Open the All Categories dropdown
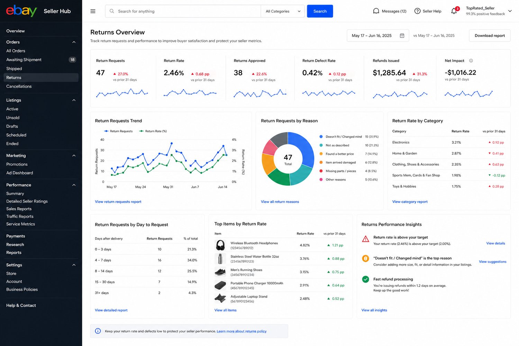 (x=283, y=11)
